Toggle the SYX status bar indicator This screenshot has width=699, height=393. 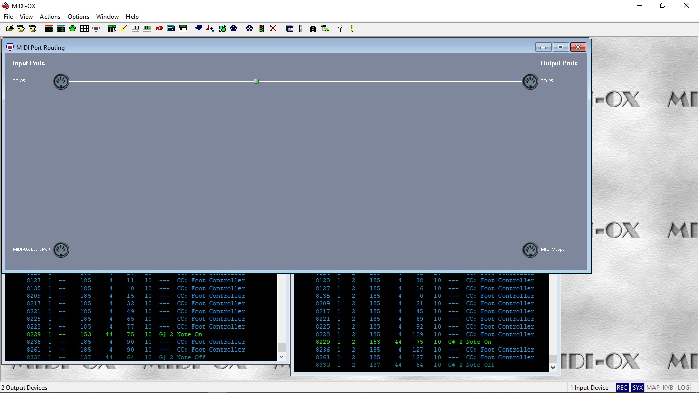pos(637,388)
